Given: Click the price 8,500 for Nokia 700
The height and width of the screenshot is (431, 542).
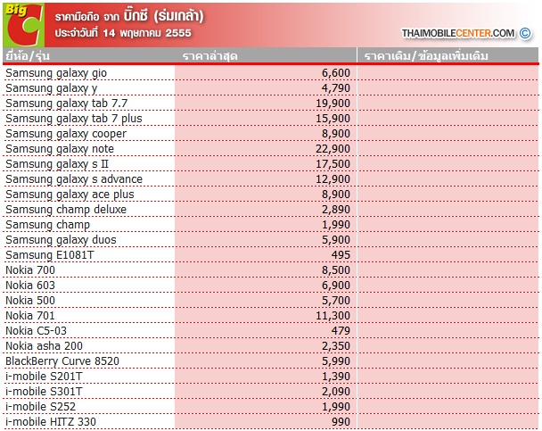Looking at the screenshot, I should pyautogui.click(x=336, y=270).
